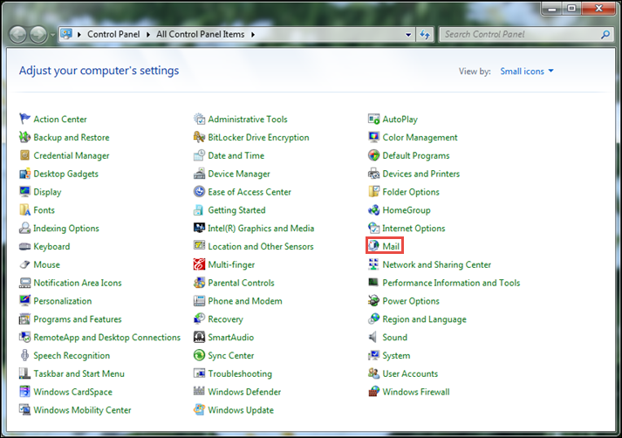
Task: Click the Color Management icon
Action: click(373, 137)
